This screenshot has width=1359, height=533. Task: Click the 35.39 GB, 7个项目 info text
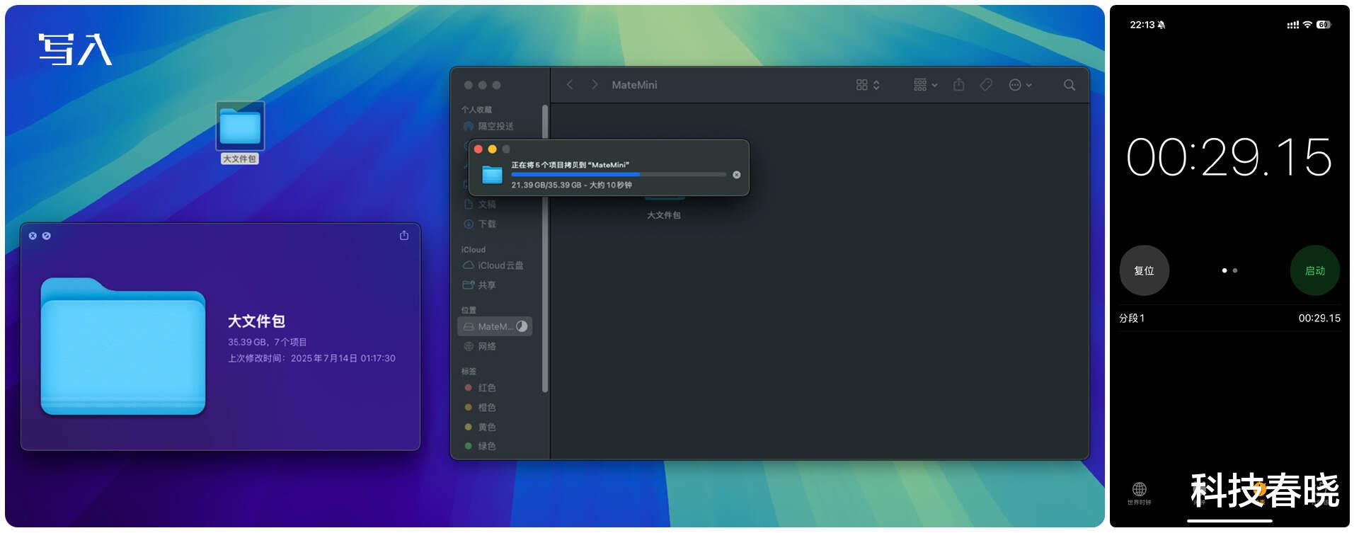click(x=267, y=342)
